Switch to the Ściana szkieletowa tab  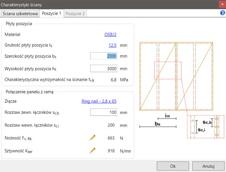[20, 14]
